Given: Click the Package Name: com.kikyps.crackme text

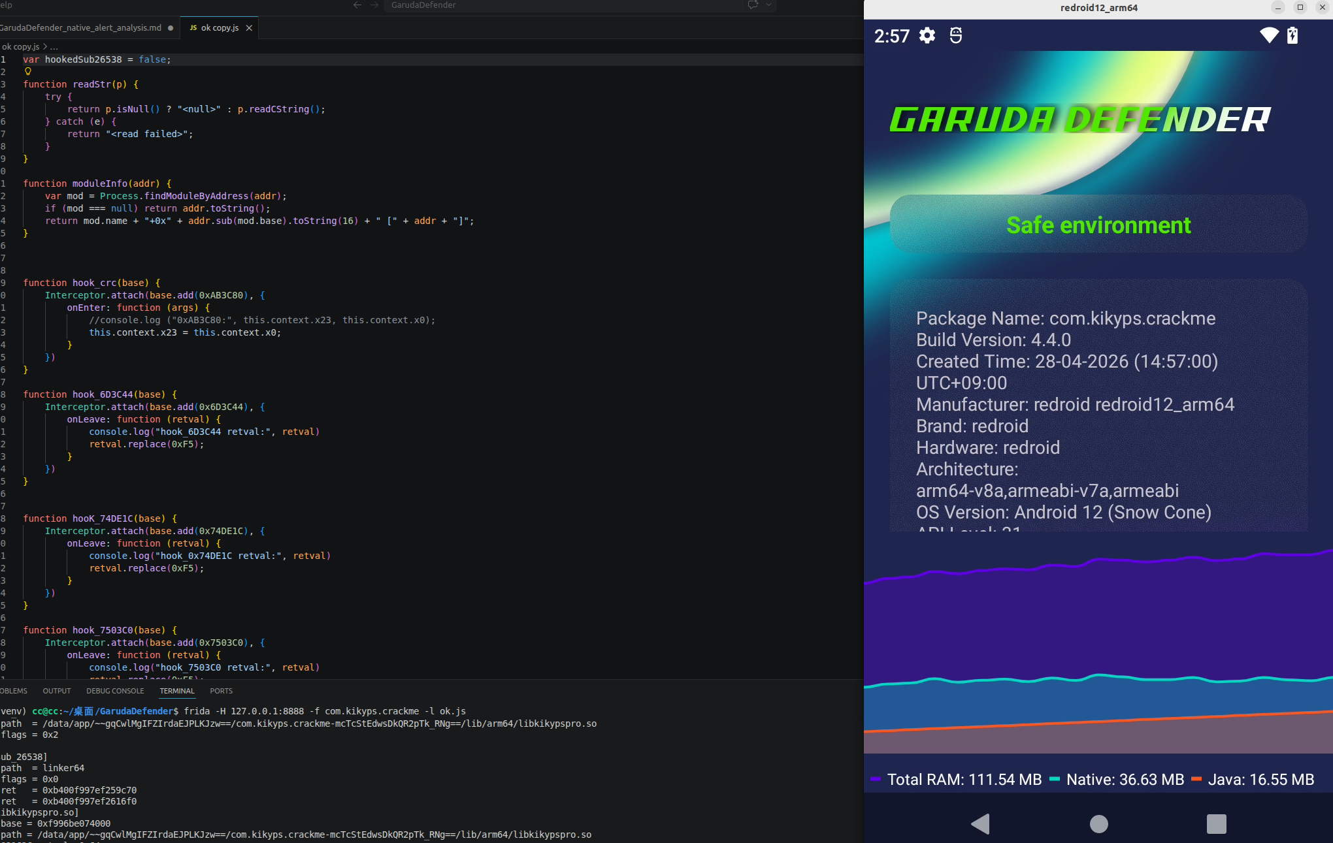Looking at the screenshot, I should (x=1066, y=319).
